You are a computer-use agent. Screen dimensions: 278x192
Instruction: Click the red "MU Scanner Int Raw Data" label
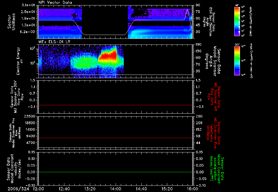[214, 97]
